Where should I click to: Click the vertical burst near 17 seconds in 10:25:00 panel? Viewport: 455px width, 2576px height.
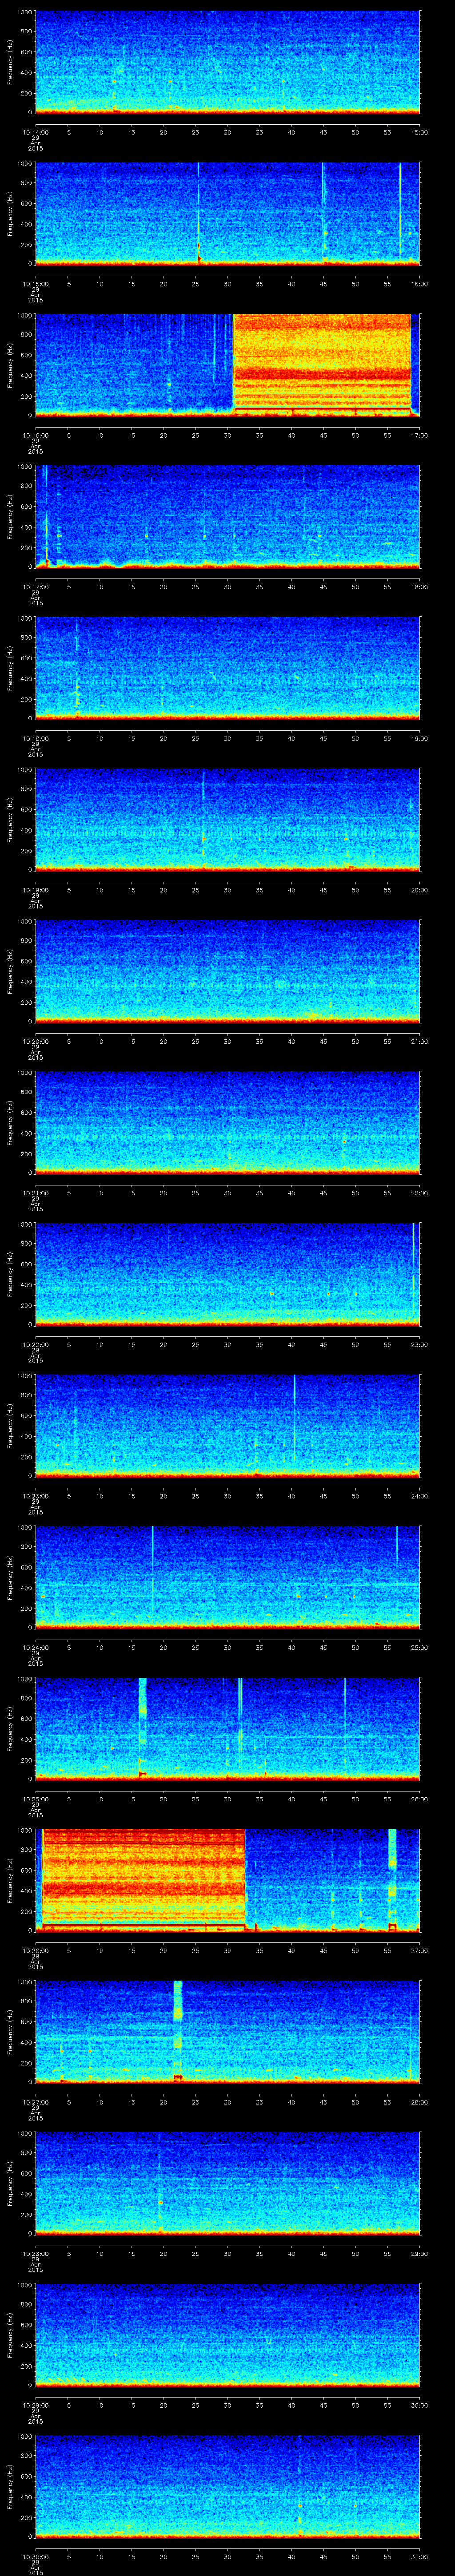point(142,1728)
